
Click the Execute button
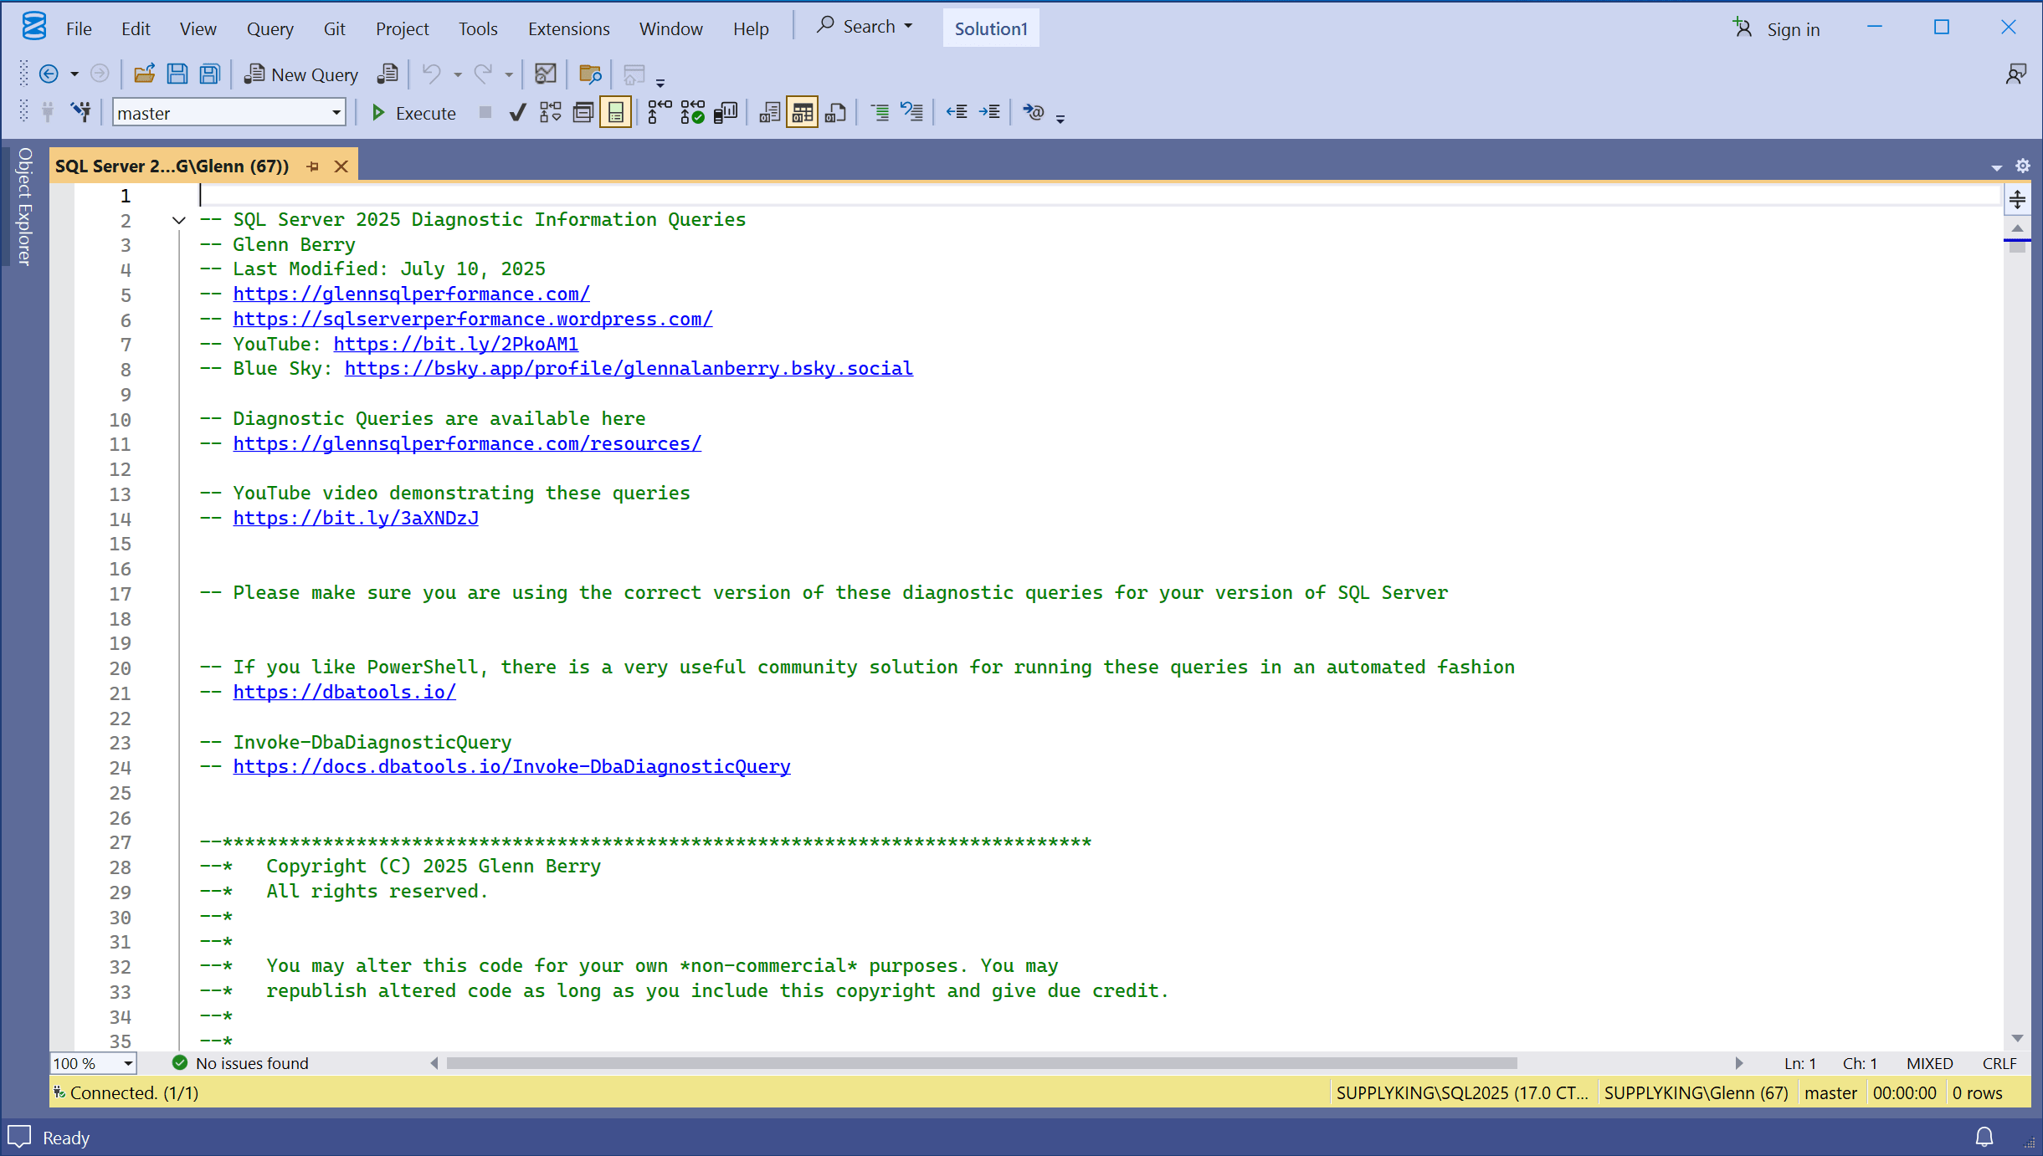click(x=413, y=113)
